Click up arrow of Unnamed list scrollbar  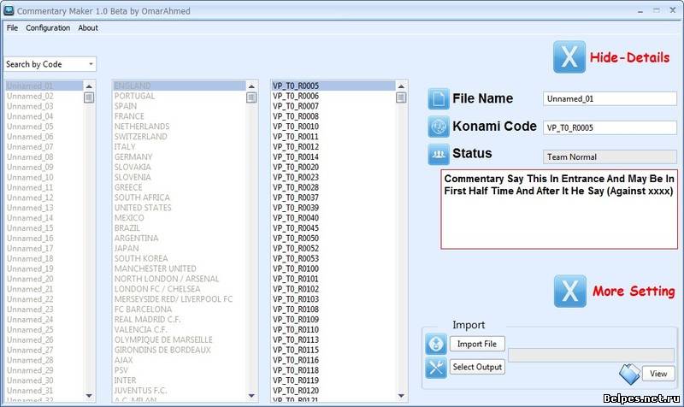coord(89,86)
